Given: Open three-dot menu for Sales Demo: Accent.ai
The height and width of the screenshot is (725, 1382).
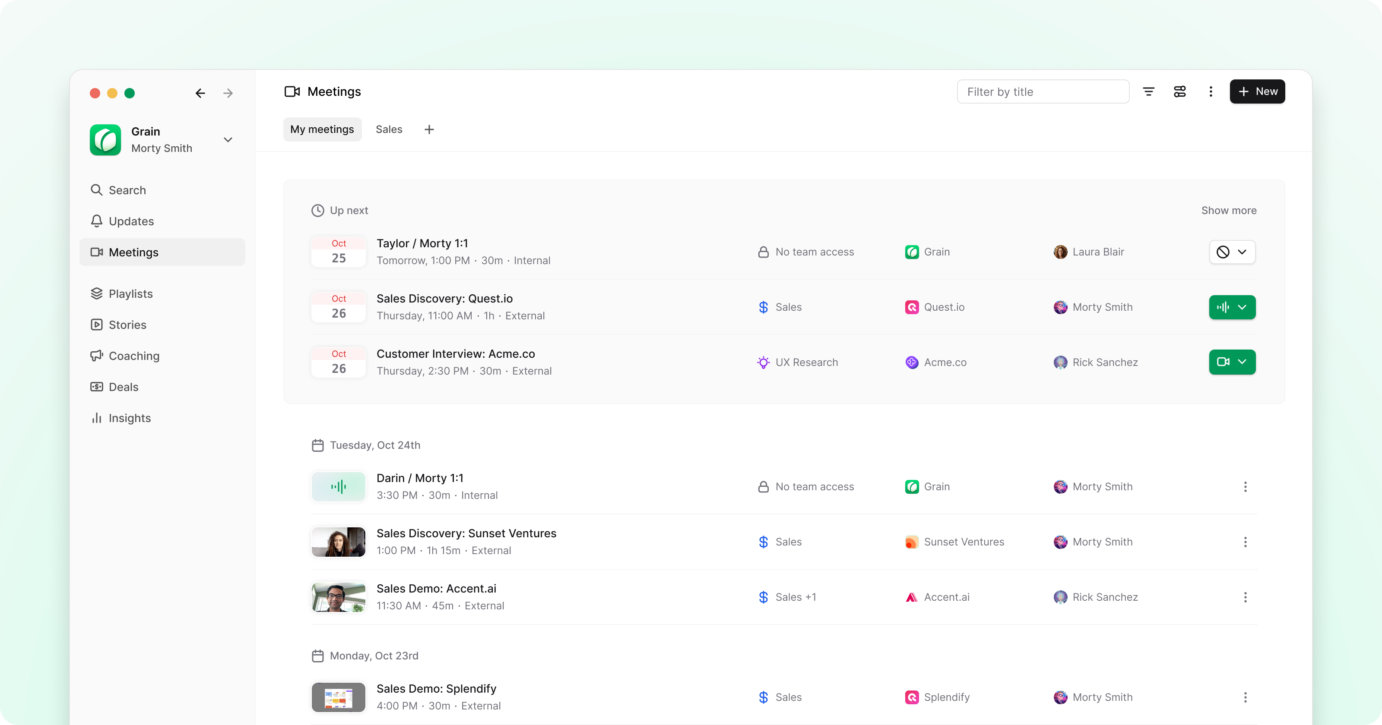Looking at the screenshot, I should click(1245, 597).
